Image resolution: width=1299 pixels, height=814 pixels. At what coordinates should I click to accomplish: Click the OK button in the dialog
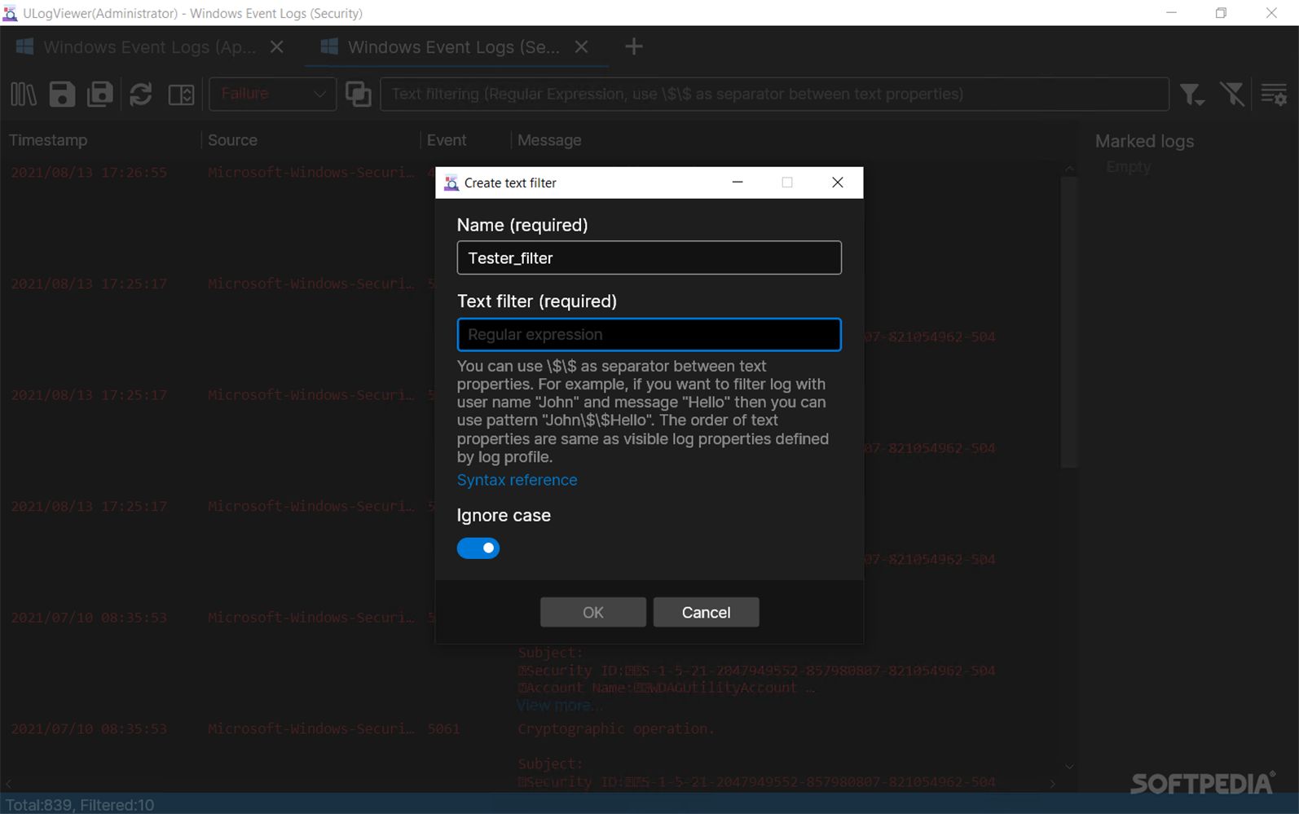click(x=592, y=612)
